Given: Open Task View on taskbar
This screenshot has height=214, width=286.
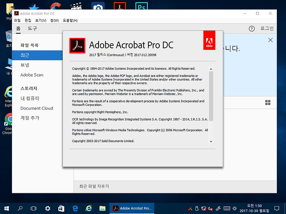Looking at the screenshot, I should click(33, 208).
